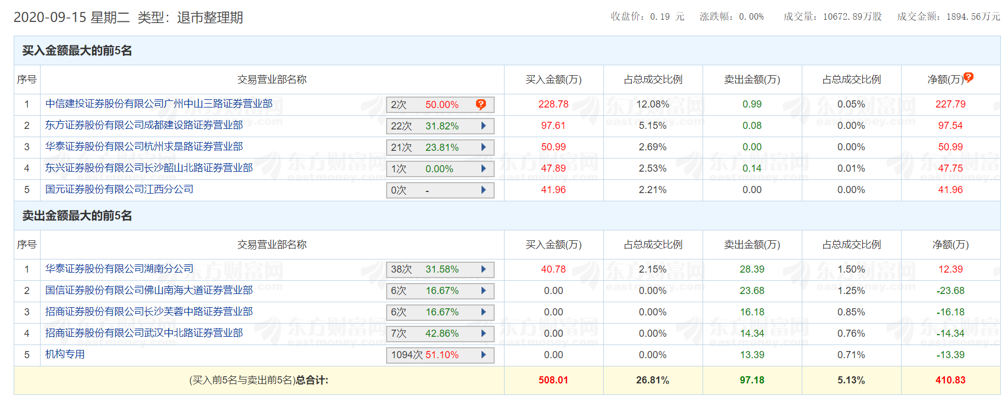Viewport: 1008px width, 407px height.
Task: Expand arrow in 机构专用 row
Action: coord(484,354)
